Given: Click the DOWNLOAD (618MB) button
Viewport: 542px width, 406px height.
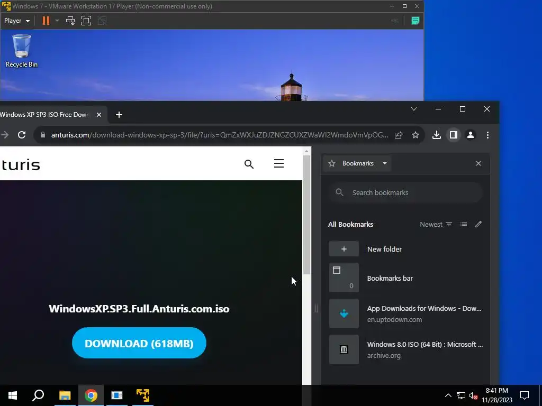Looking at the screenshot, I should click(139, 343).
